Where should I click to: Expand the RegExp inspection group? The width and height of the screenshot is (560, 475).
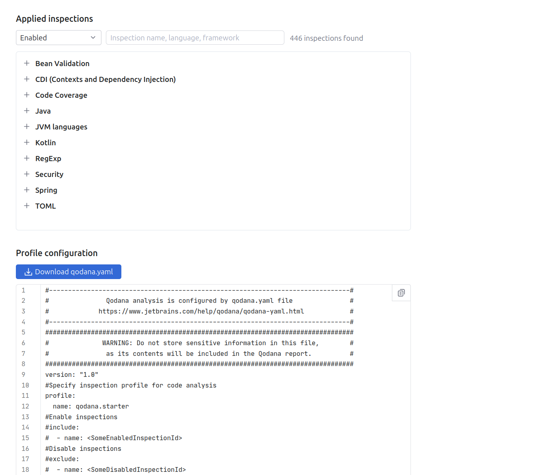(x=27, y=158)
